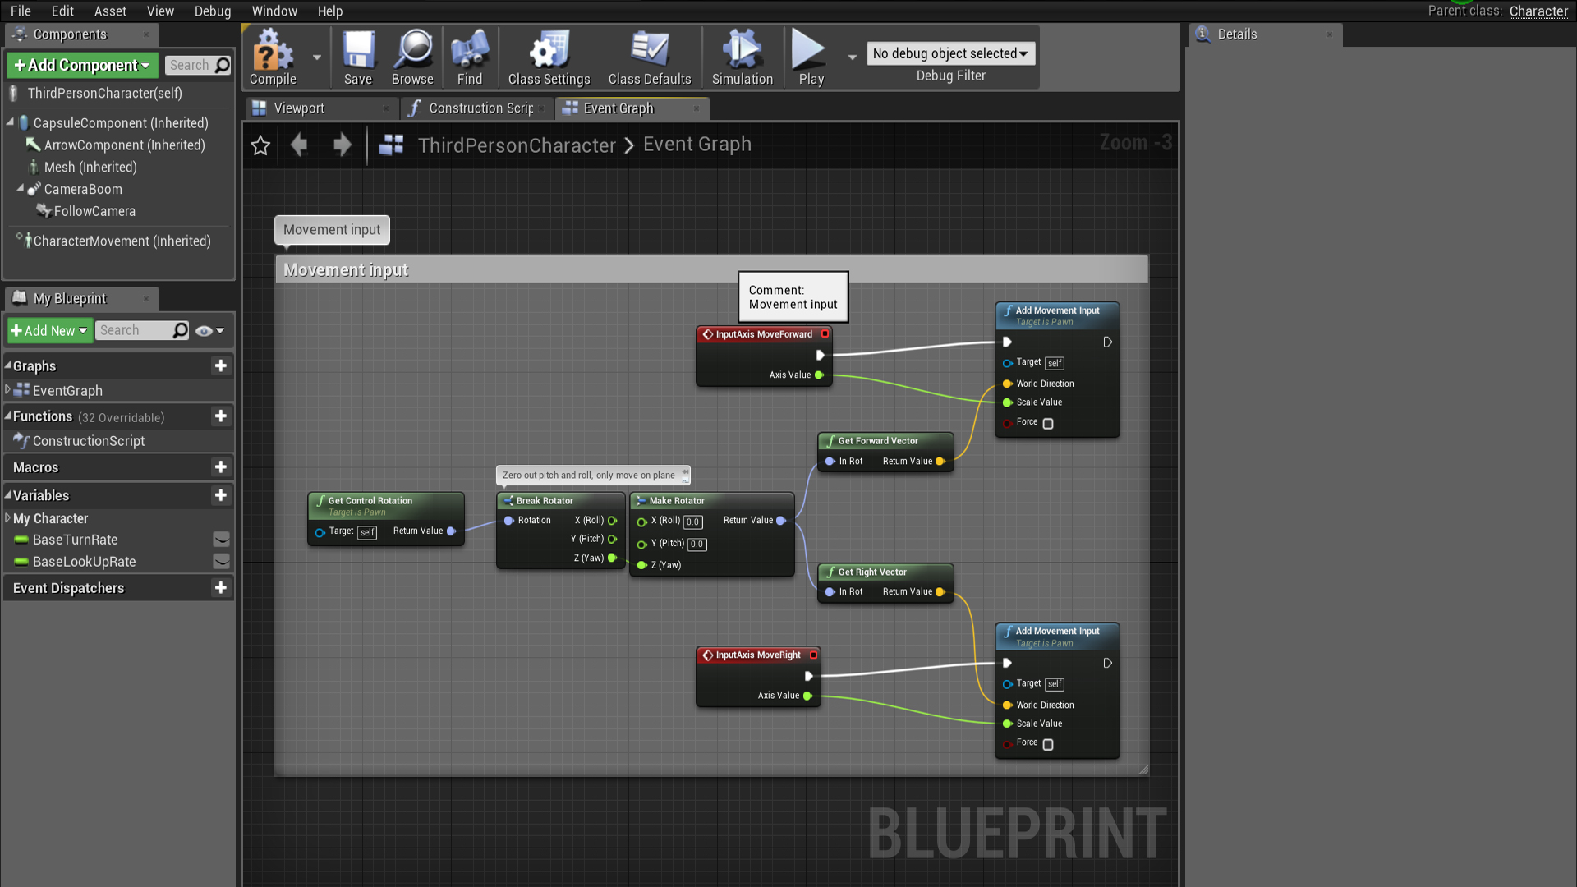Click the X Roll value field on Make Rotator
1577x887 pixels.
(x=692, y=522)
